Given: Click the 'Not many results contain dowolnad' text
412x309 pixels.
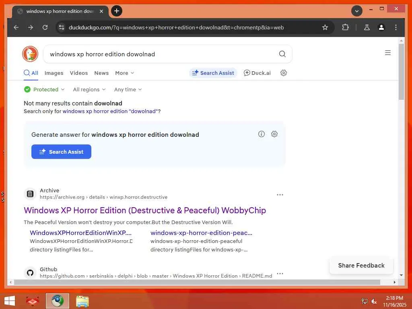Looking at the screenshot, I should (73, 103).
